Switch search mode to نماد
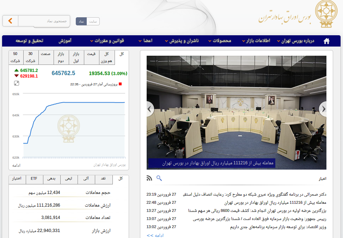The height and width of the screenshot is (238, 343). 81,22
